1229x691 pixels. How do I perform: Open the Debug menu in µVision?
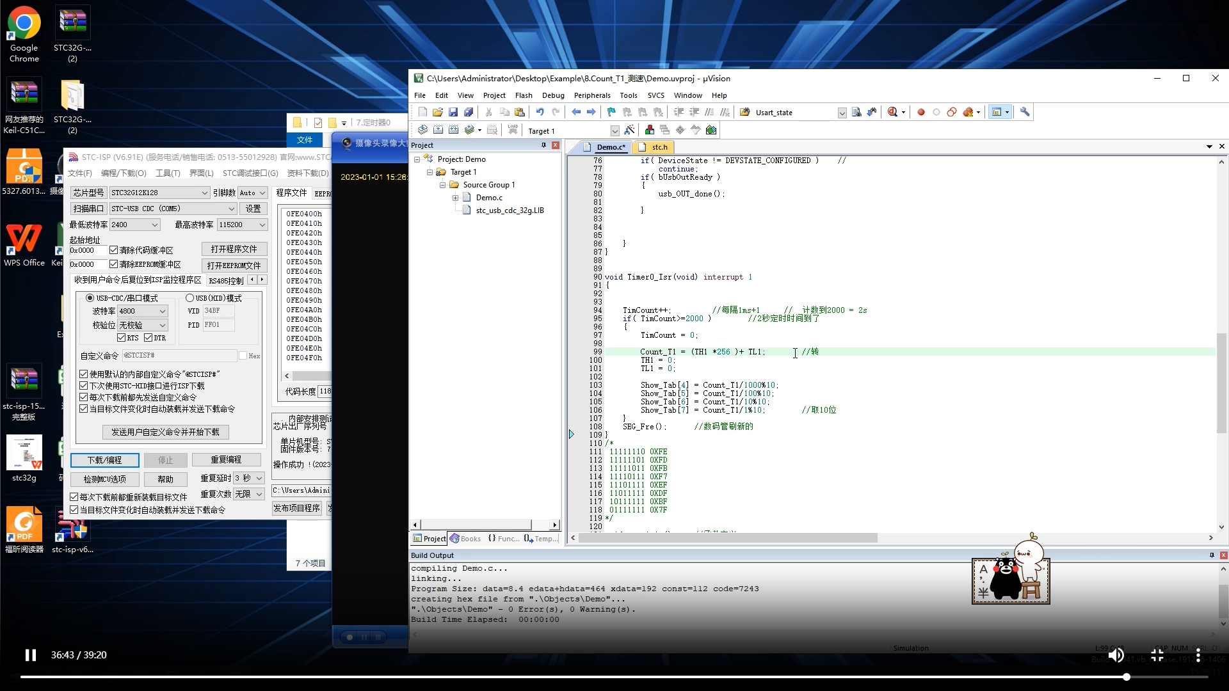[x=553, y=95]
